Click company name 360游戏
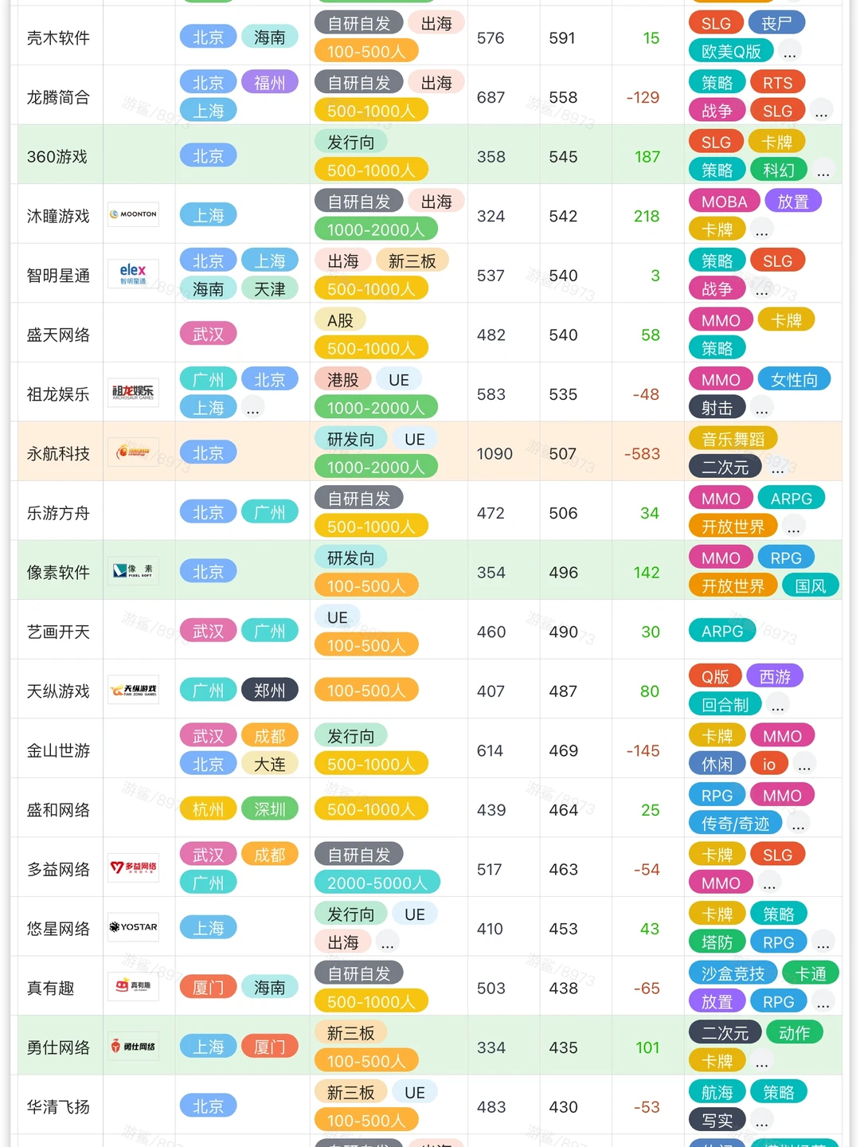The image size is (860, 1147). click(57, 156)
